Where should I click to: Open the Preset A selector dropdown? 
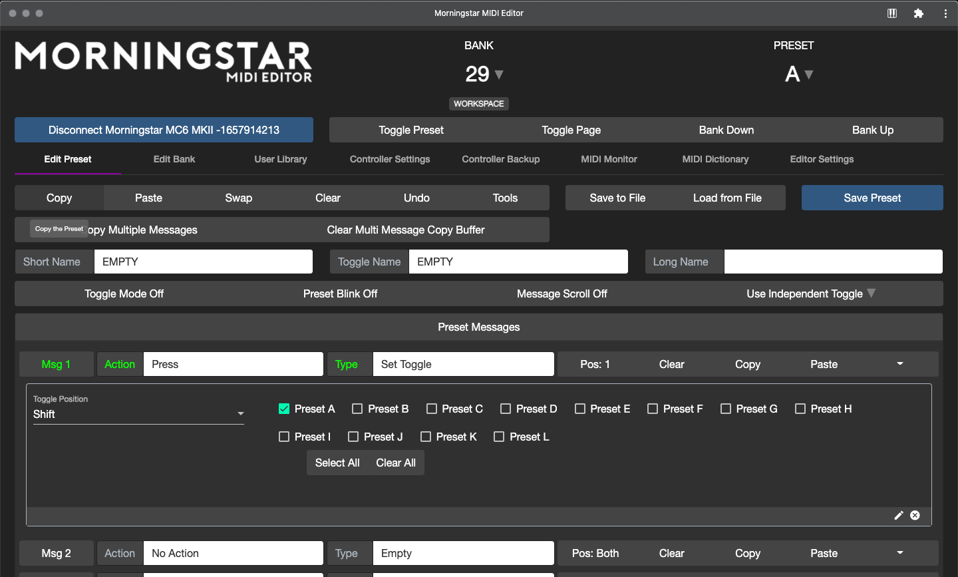pyautogui.click(x=799, y=74)
